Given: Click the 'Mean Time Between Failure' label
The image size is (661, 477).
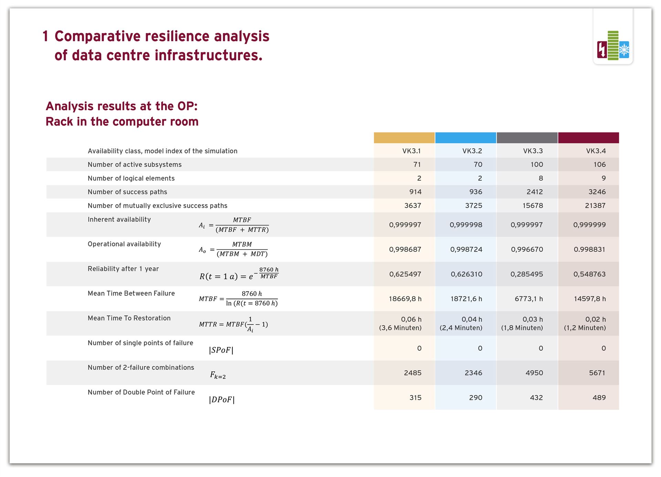Looking at the screenshot, I should 131,293.
